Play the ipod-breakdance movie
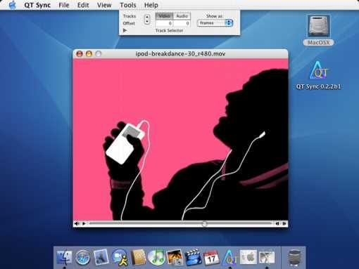This screenshot has width=359, height=269. (84, 223)
